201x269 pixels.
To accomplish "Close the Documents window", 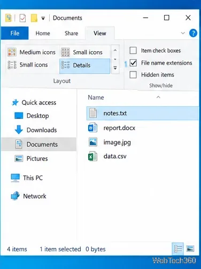I will 188,18.
